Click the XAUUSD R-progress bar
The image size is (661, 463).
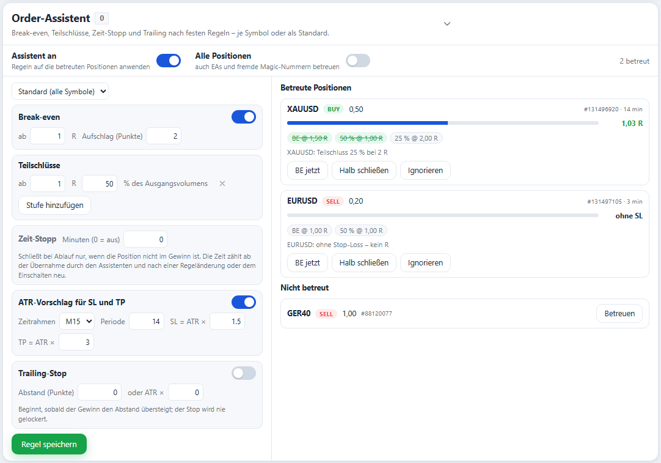tap(443, 123)
